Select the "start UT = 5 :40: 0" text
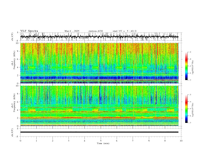 point(124,31)
